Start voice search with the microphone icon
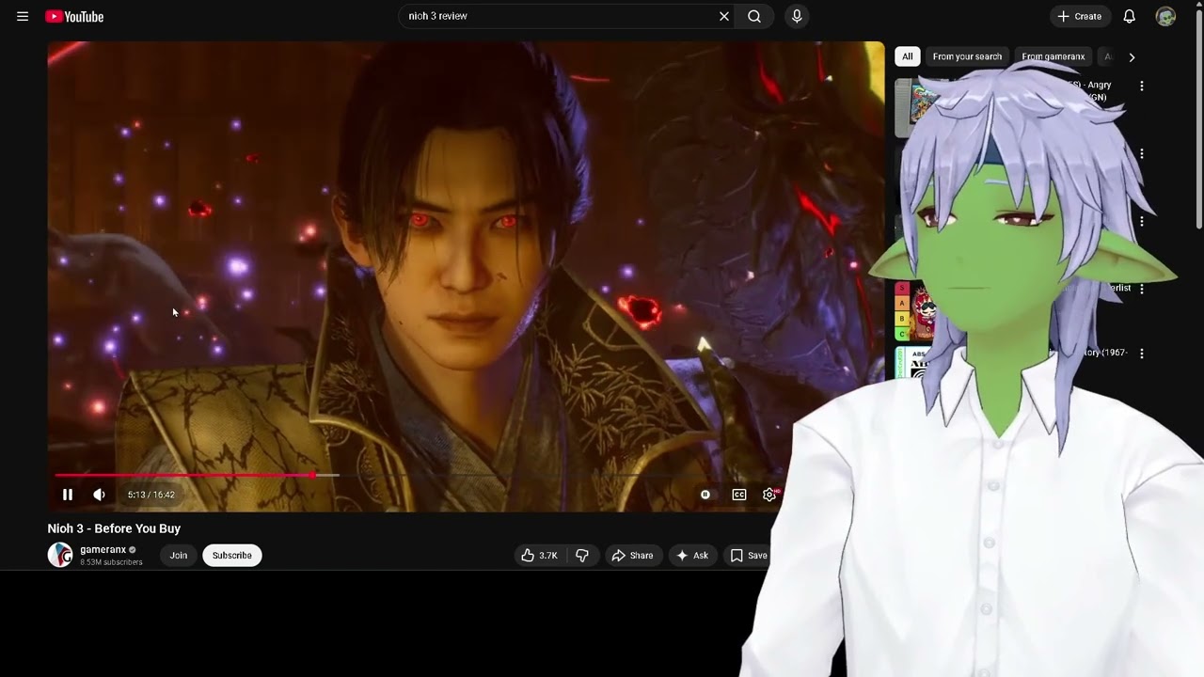The image size is (1204, 677). (797, 16)
